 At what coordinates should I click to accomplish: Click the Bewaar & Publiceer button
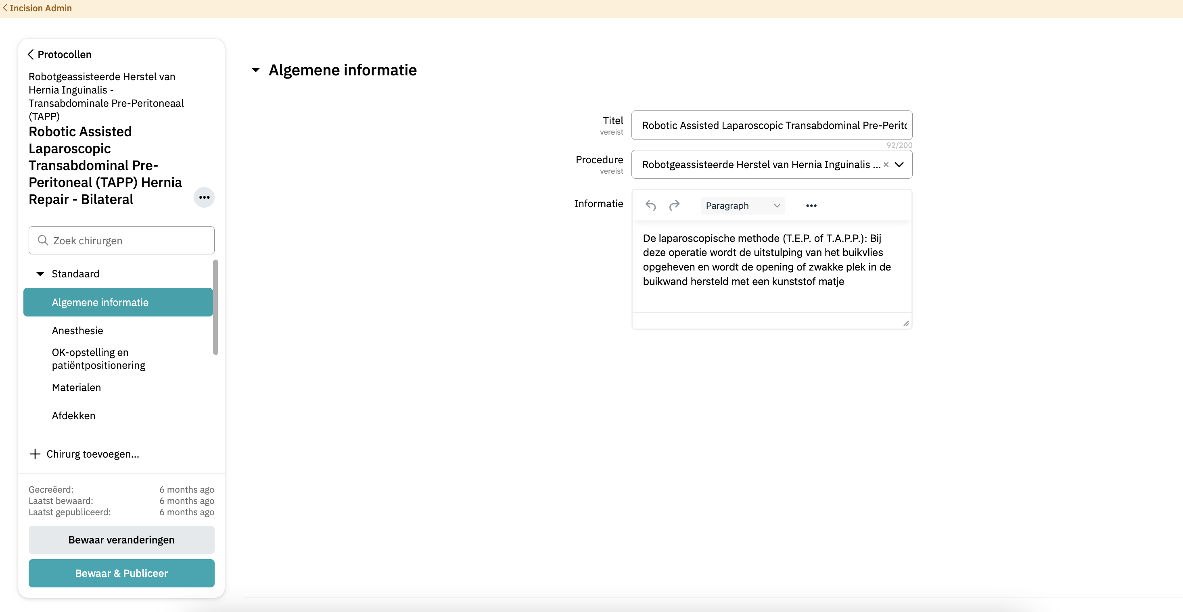[121, 573]
